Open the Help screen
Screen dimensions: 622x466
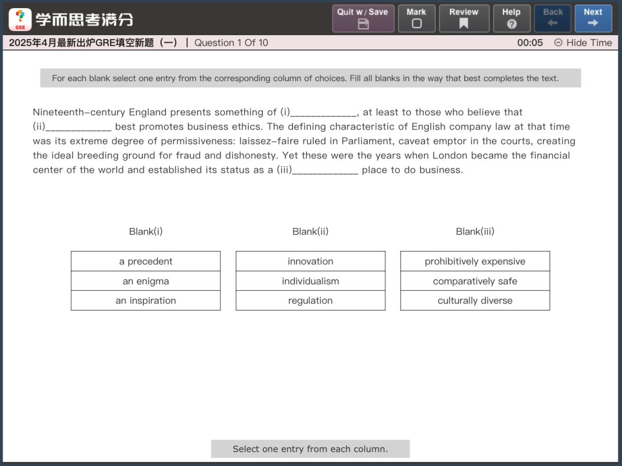(x=511, y=18)
